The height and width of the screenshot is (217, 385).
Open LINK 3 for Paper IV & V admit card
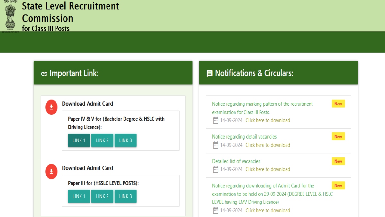pos(125,140)
